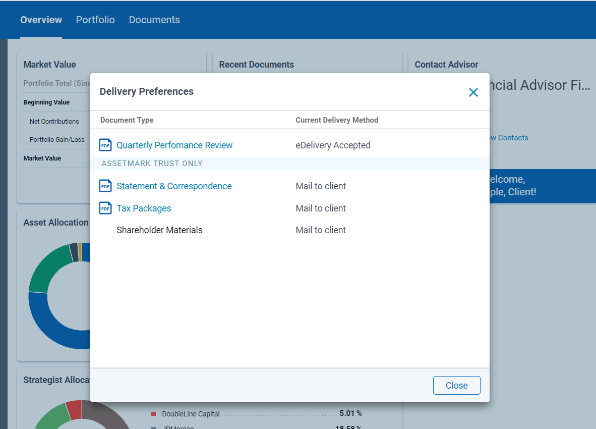Follow the Statement & Correspondence link
The height and width of the screenshot is (429, 596).
pyautogui.click(x=173, y=186)
